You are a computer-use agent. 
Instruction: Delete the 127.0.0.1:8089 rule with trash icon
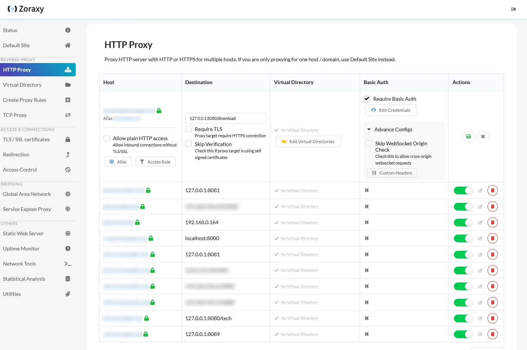pos(493,334)
